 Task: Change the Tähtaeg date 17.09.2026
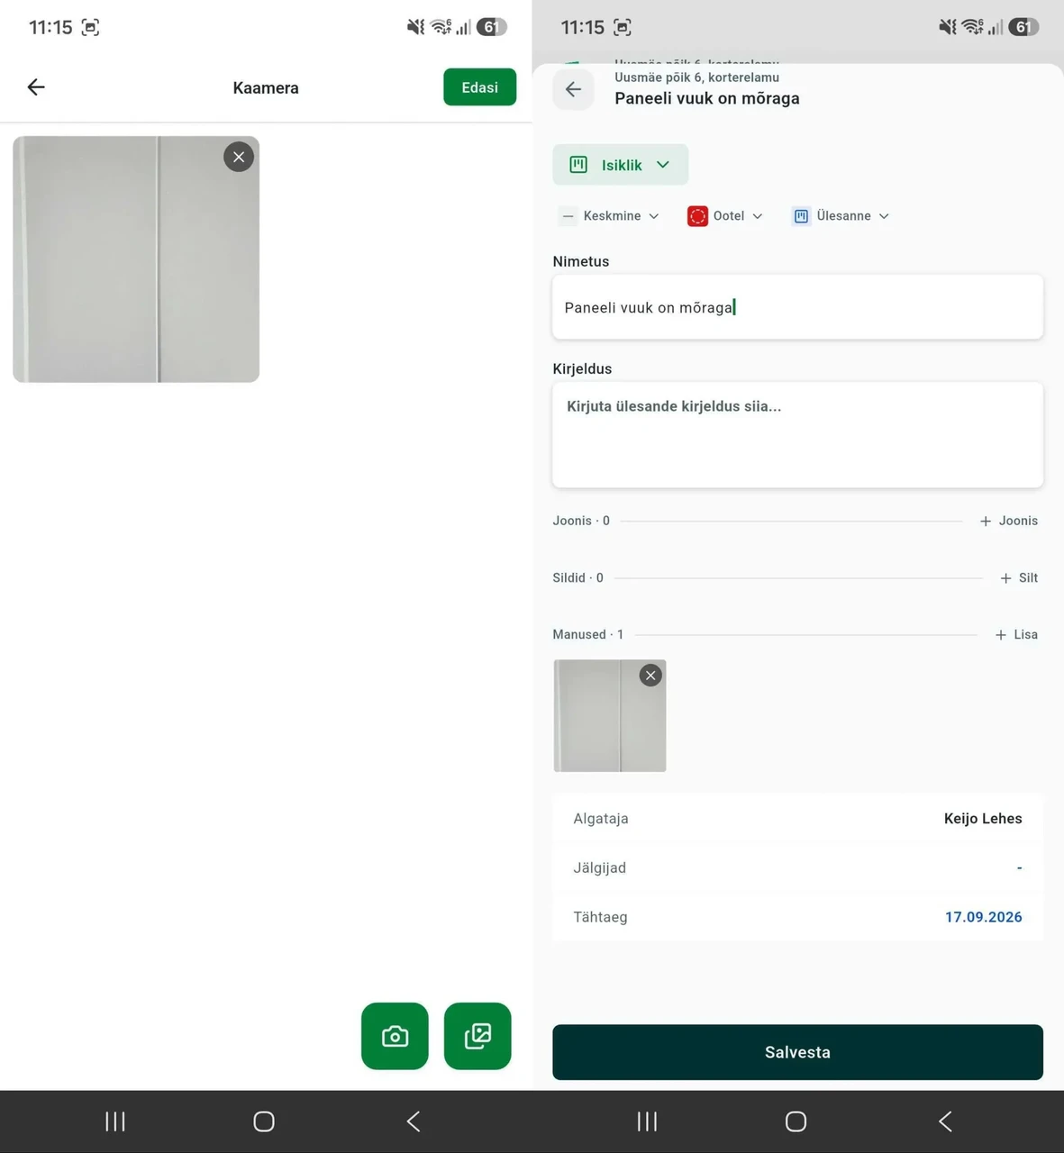pos(983,917)
